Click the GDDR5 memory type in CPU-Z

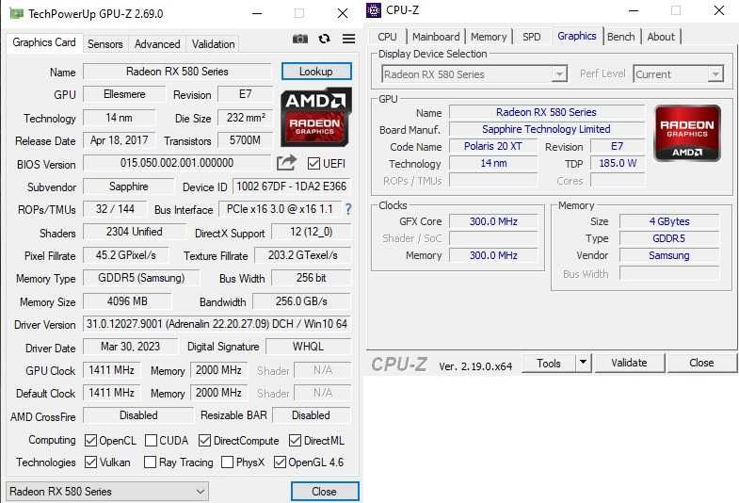(669, 238)
